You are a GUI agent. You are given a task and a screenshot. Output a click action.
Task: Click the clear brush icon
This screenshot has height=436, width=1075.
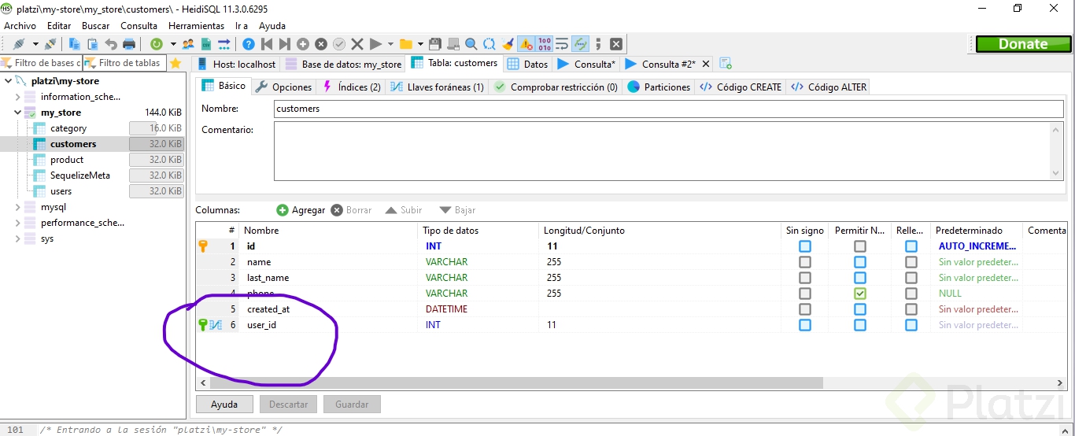[508, 44]
